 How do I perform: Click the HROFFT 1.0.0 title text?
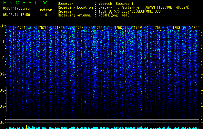tap(25, 3)
